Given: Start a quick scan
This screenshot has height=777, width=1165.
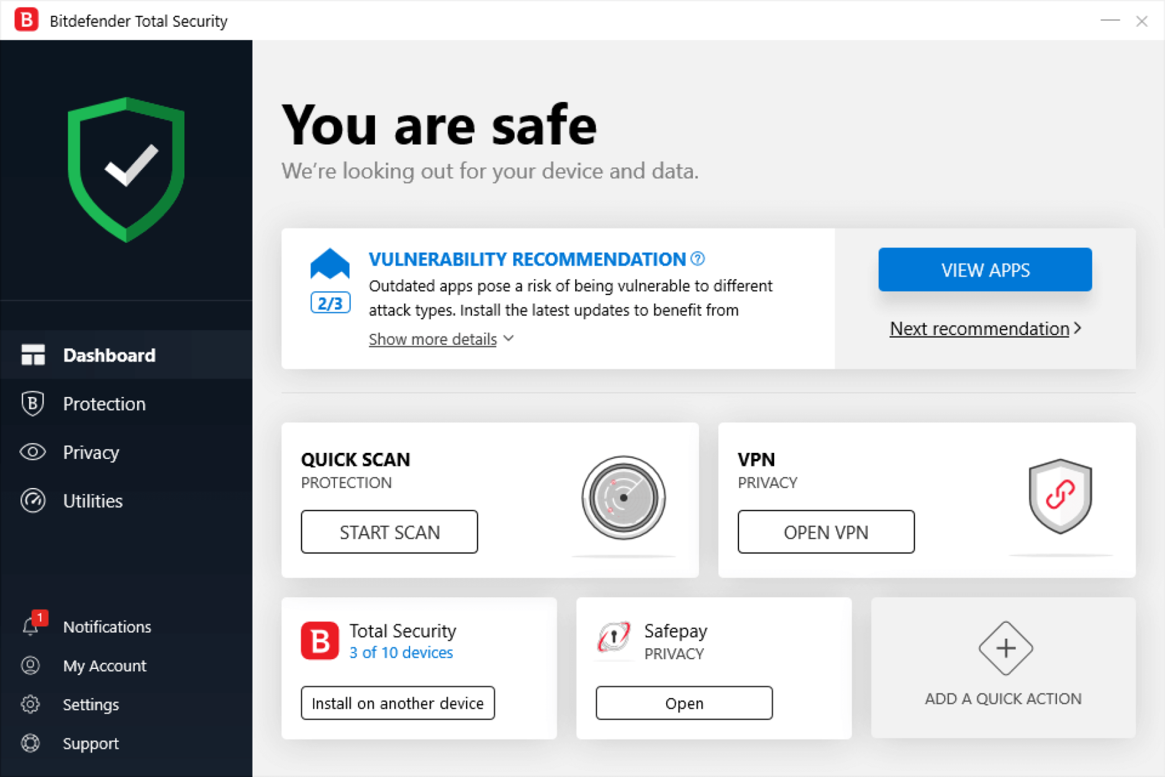Looking at the screenshot, I should point(390,532).
